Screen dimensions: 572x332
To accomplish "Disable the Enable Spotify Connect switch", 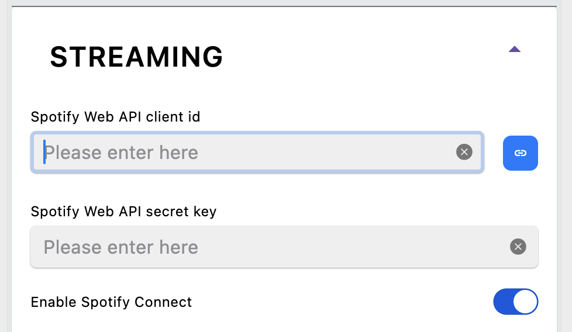I will pos(515,302).
